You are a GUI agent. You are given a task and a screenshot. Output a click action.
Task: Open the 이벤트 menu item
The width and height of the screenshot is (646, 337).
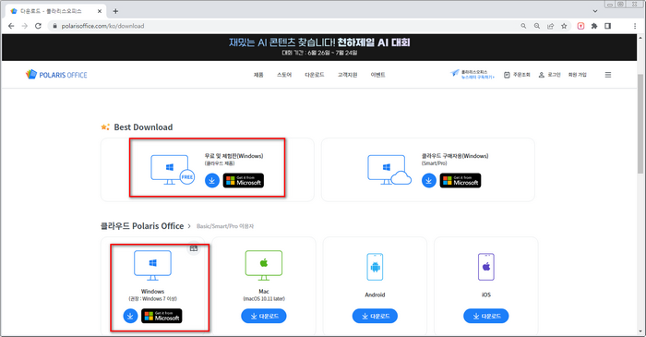tap(377, 75)
